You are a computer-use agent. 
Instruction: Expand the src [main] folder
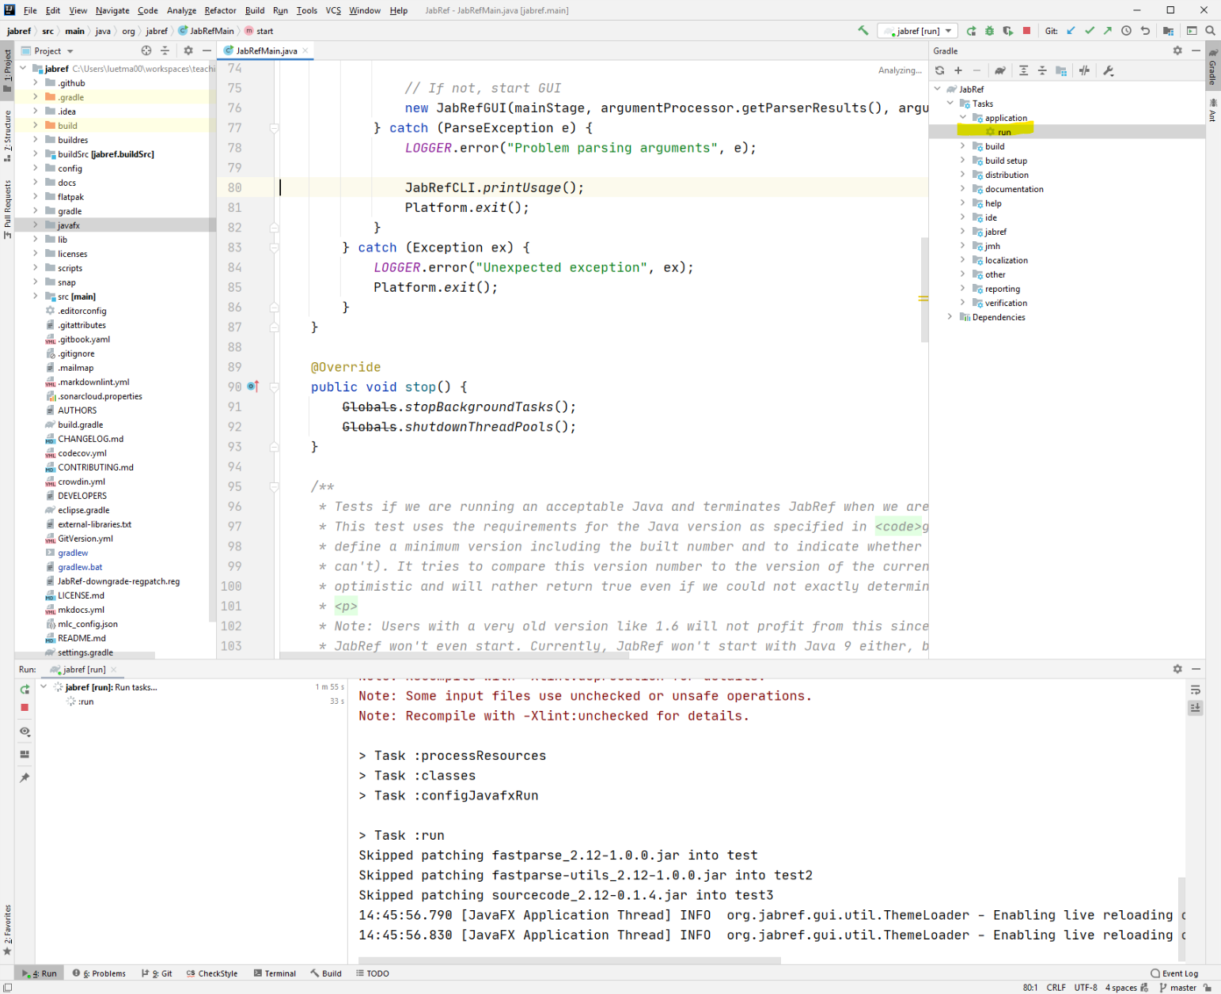[36, 297]
